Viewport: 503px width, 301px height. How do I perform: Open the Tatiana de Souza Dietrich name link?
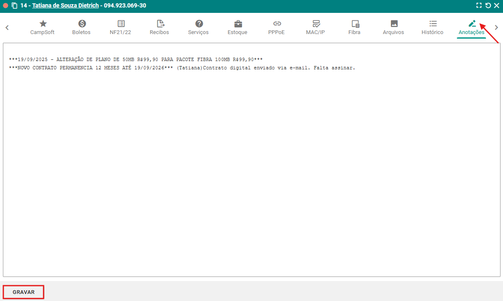pos(66,6)
